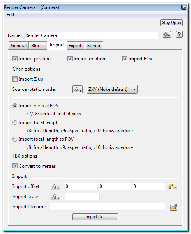This screenshot has width=191, height=234.
Task: Switch to the Export tab
Action: click(75, 46)
